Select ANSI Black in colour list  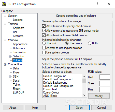pyautogui.click(x=62, y=96)
